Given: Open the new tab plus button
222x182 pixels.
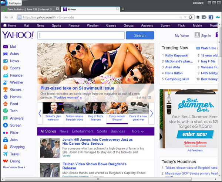Looking at the screenshot, I should (x=123, y=9).
